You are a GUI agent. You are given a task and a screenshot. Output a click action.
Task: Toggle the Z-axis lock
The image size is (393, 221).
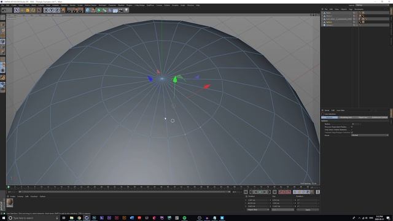[57, 10]
